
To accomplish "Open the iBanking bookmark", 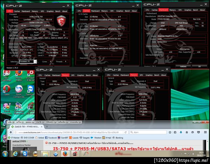I will tap(118, 138).
